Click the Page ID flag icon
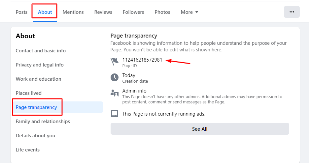The width and height of the screenshot is (309, 163). (115, 62)
